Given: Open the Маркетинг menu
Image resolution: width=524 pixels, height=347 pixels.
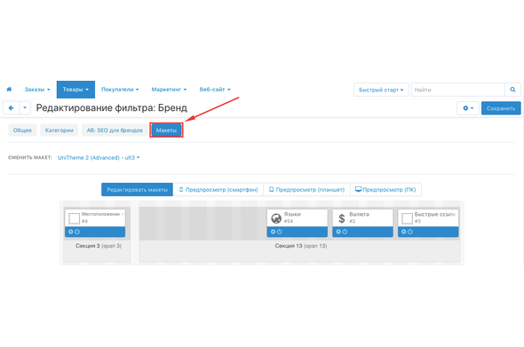Looking at the screenshot, I should click(x=169, y=90).
